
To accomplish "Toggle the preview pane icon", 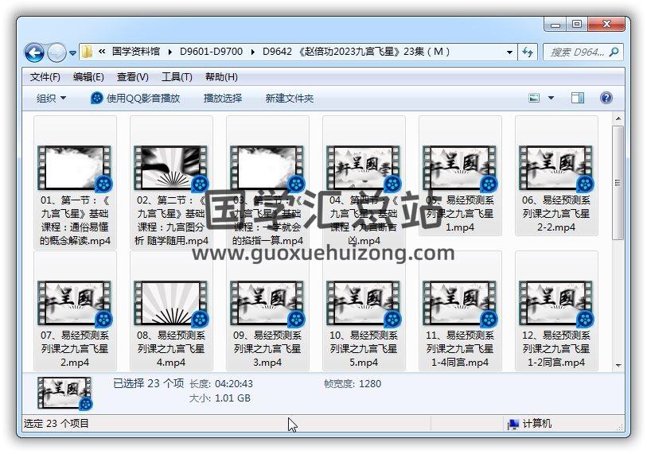I will 578,98.
